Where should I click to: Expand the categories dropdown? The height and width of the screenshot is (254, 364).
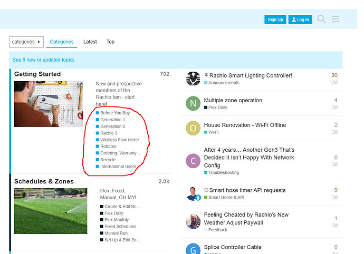tap(26, 42)
